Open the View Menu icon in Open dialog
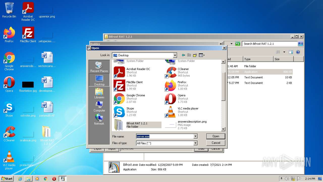The height and width of the screenshot is (182, 323). (x=202, y=55)
